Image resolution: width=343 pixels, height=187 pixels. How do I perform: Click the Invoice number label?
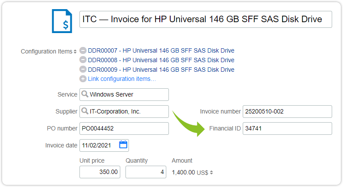point(220,111)
